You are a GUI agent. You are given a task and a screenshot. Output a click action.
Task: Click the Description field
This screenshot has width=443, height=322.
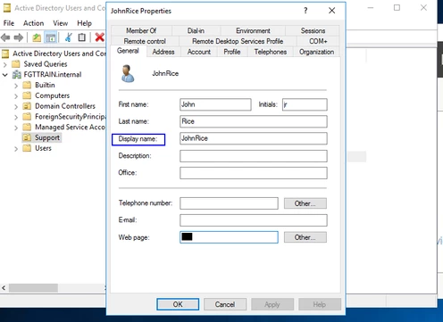[254, 156]
